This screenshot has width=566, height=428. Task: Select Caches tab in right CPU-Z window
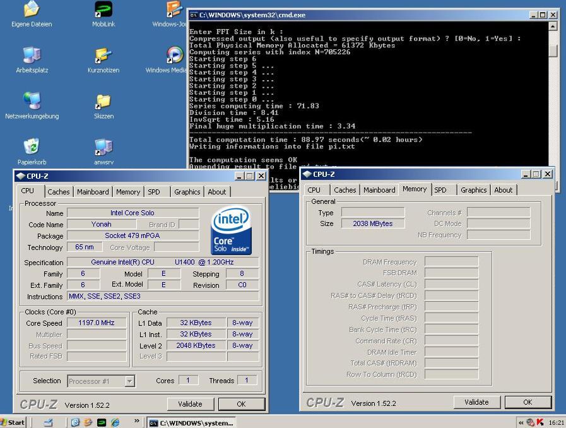pos(345,190)
